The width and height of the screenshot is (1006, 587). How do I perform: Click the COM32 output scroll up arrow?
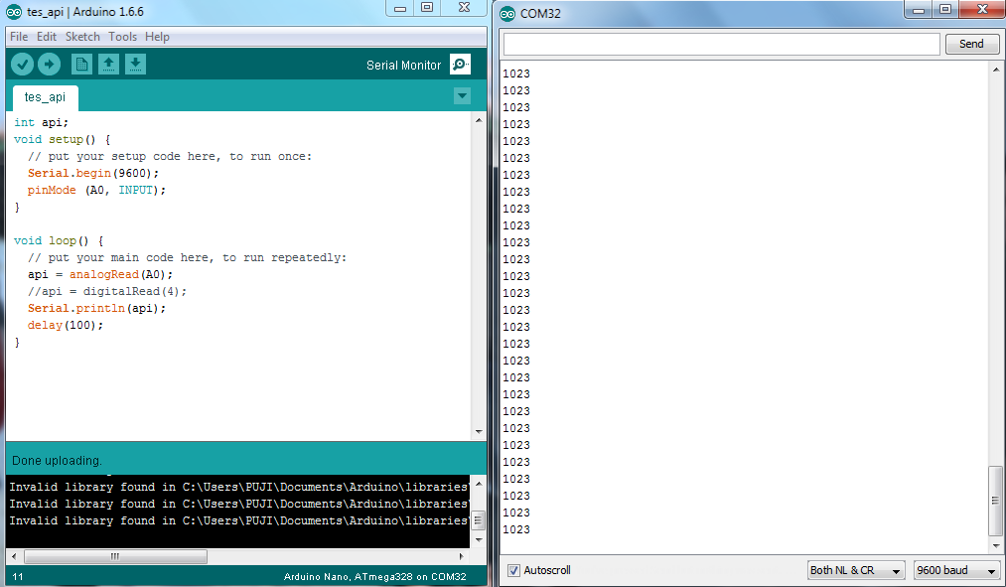pyautogui.click(x=996, y=70)
